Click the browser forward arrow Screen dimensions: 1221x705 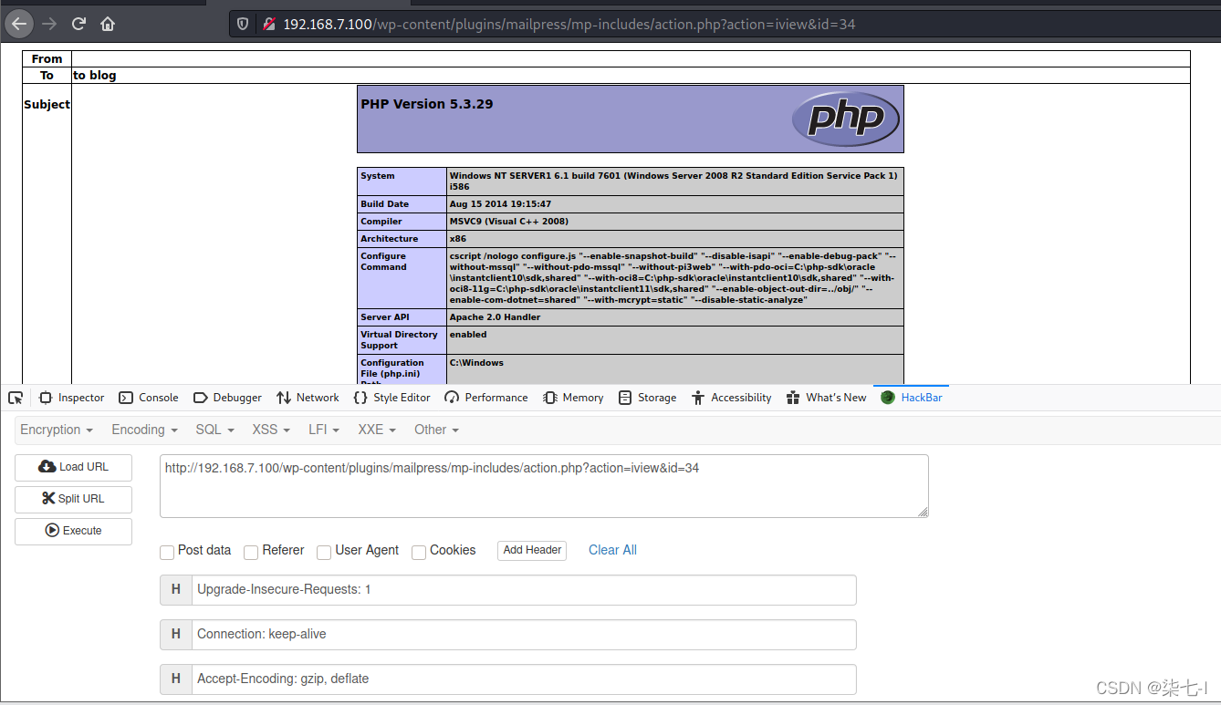click(x=49, y=24)
